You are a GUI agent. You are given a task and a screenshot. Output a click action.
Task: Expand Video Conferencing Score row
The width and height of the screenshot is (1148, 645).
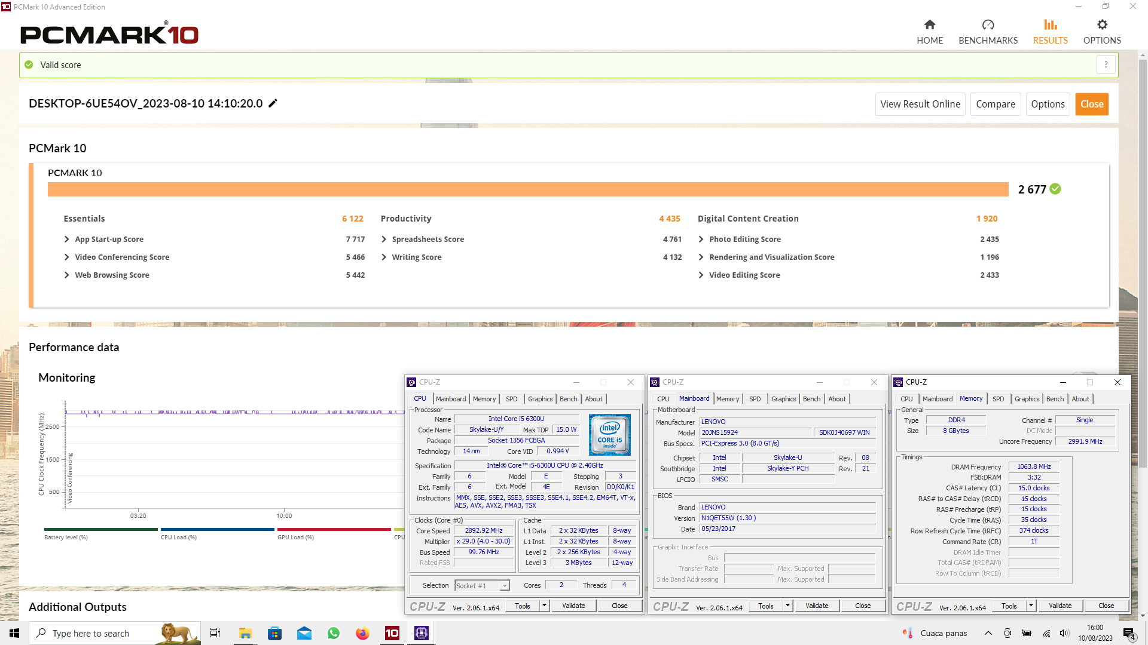coord(67,257)
